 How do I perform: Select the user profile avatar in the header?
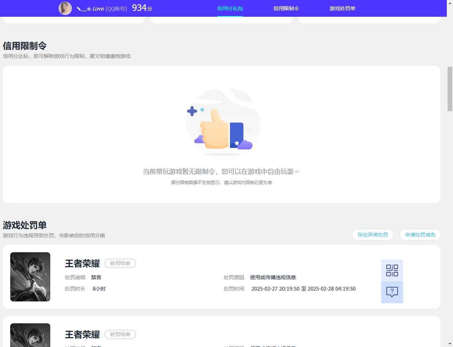65,8
